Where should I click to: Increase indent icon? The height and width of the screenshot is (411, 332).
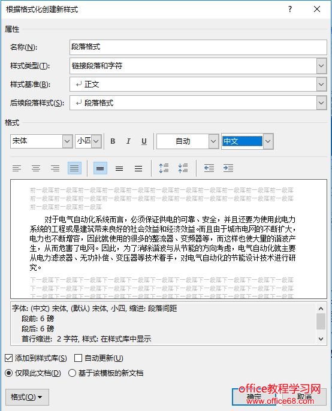[228, 168]
